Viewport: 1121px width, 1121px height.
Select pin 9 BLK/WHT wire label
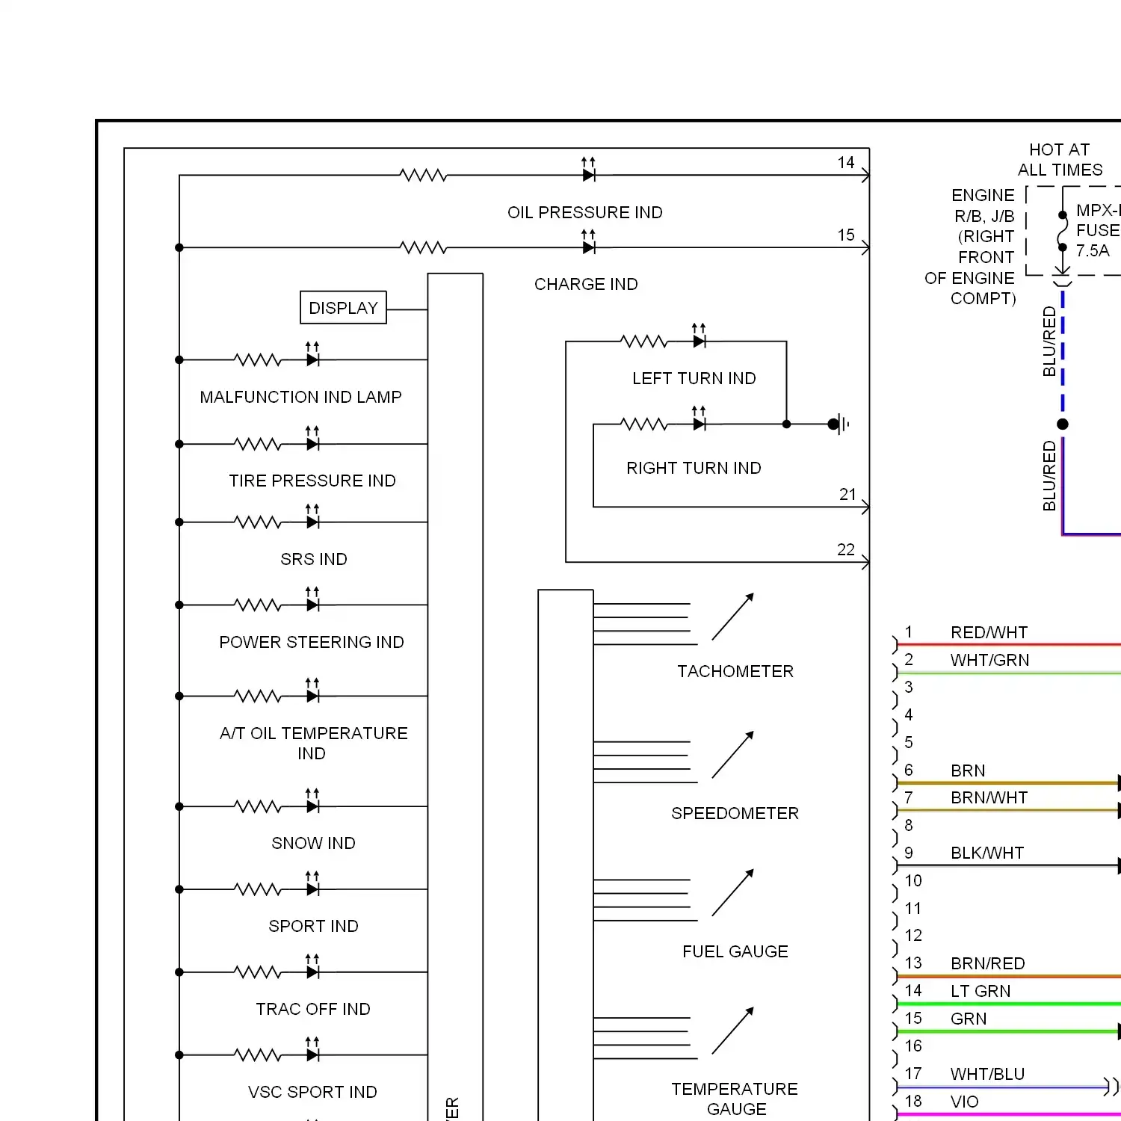click(987, 853)
